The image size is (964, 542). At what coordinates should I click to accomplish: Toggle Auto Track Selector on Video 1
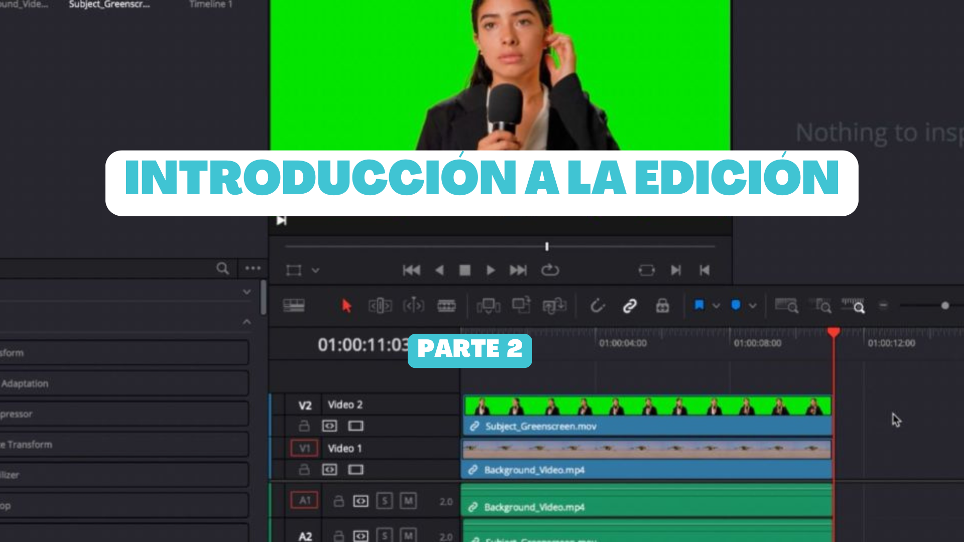point(329,470)
